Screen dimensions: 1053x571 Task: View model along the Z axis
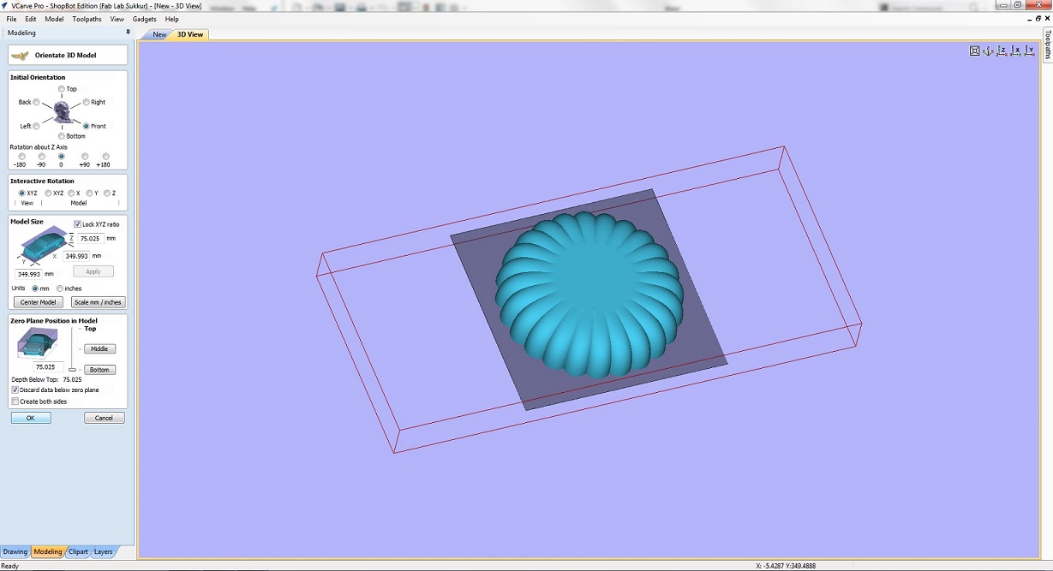[1002, 51]
